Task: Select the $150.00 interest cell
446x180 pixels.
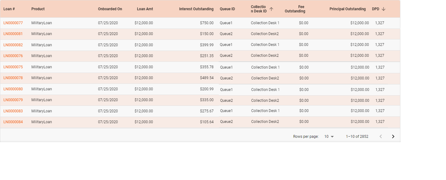Action: point(207,34)
